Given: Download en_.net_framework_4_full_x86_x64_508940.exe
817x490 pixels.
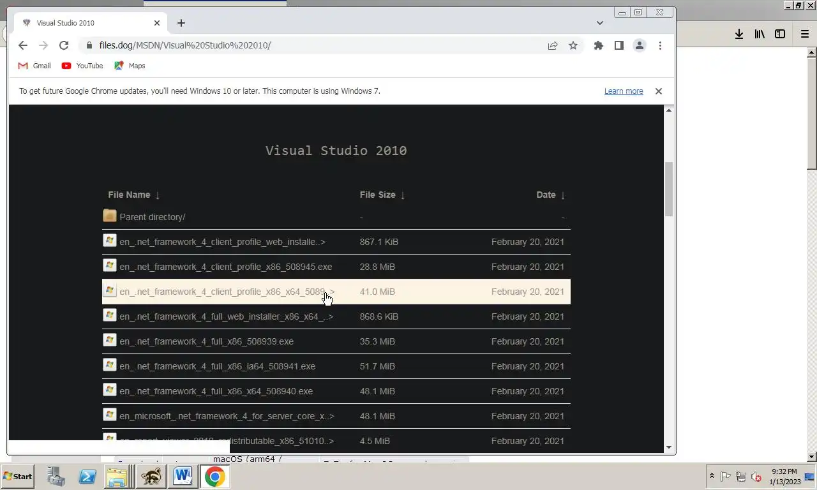Looking at the screenshot, I should point(216,391).
